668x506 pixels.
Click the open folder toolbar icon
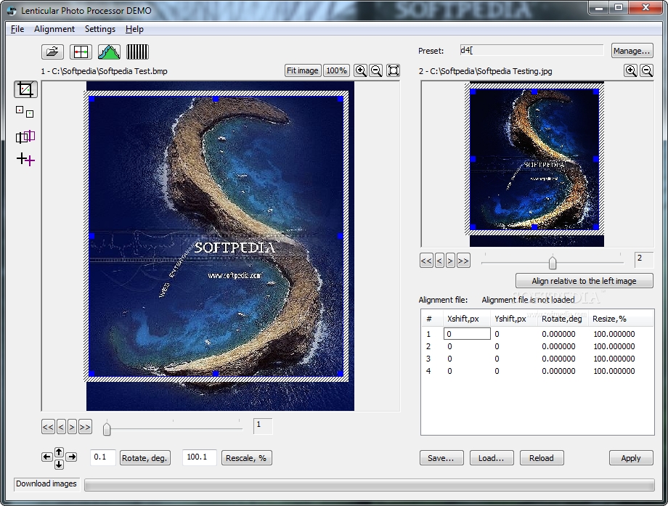tap(52, 52)
